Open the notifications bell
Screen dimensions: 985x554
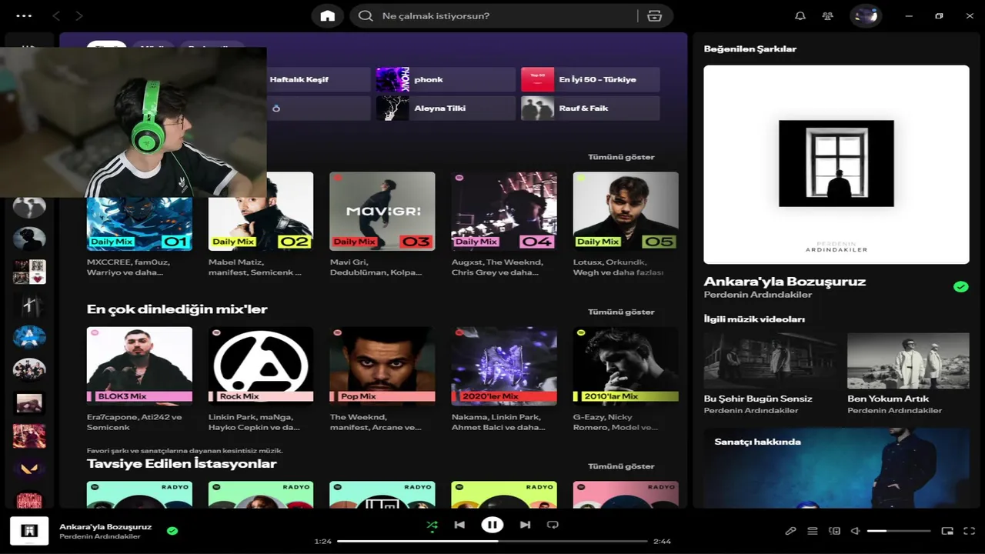(800, 15)
